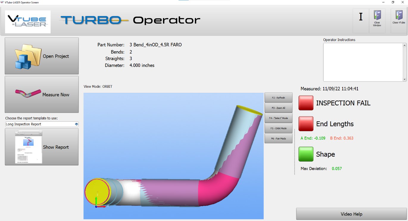Expand the report template dropdown
The width and height of the screenshot is (408, 221).
76,124
